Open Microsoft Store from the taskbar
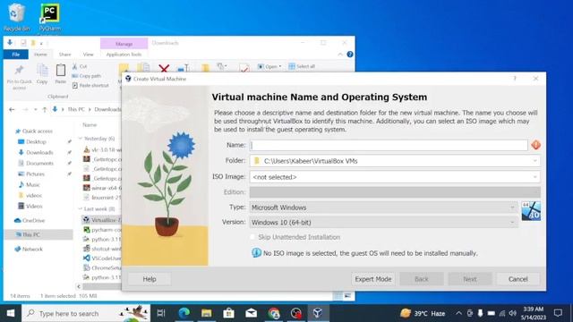573x322 pixels. pos(229,313)
